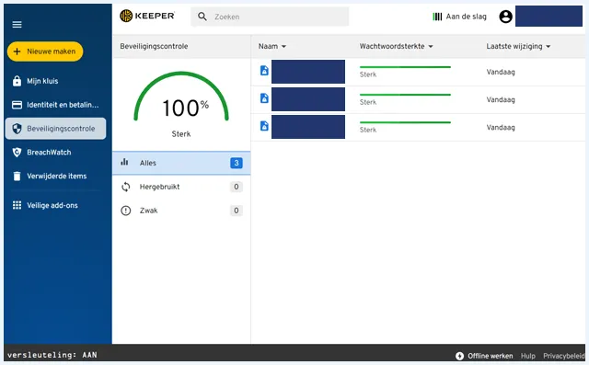This screenshot has width=589, height=365.
Task: Click the BreachWatch shield icon
Action: coord(17,153)
